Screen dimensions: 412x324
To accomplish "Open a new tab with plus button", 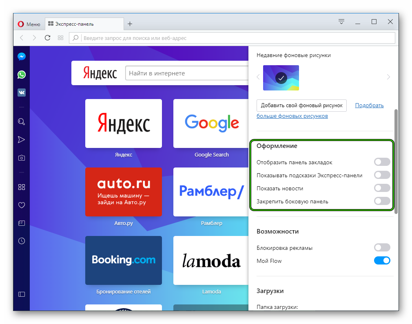I will (x=130, y=24).
